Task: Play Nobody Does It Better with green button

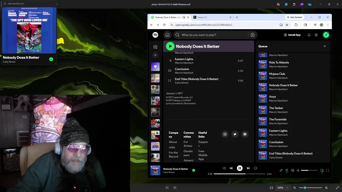Action: click(170, 46)
